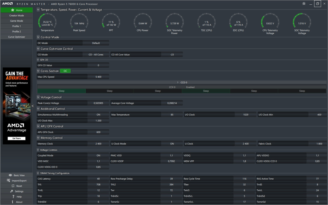This screenshot has height=205, width=328.
Task: Click the Home icon in sidebar
Action: point(13,10)
